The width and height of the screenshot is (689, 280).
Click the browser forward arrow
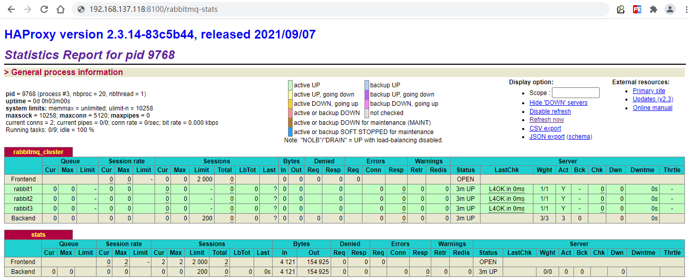tap(28, 9)
